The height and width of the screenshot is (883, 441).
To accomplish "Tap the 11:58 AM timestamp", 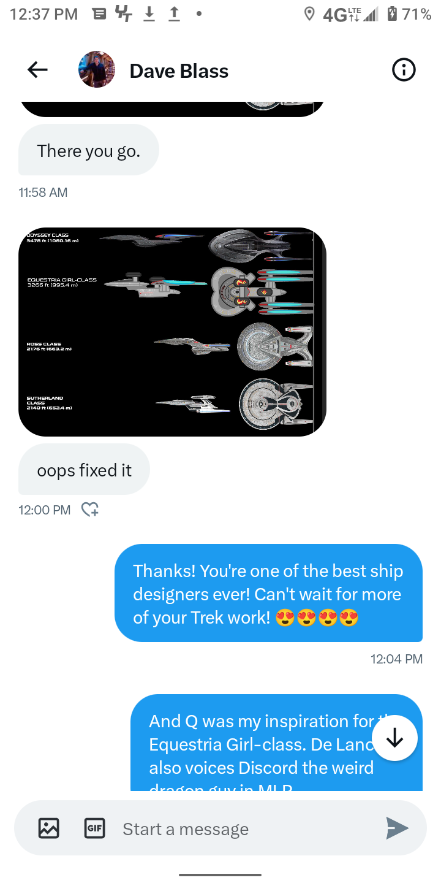I will [x=43, y=193].
